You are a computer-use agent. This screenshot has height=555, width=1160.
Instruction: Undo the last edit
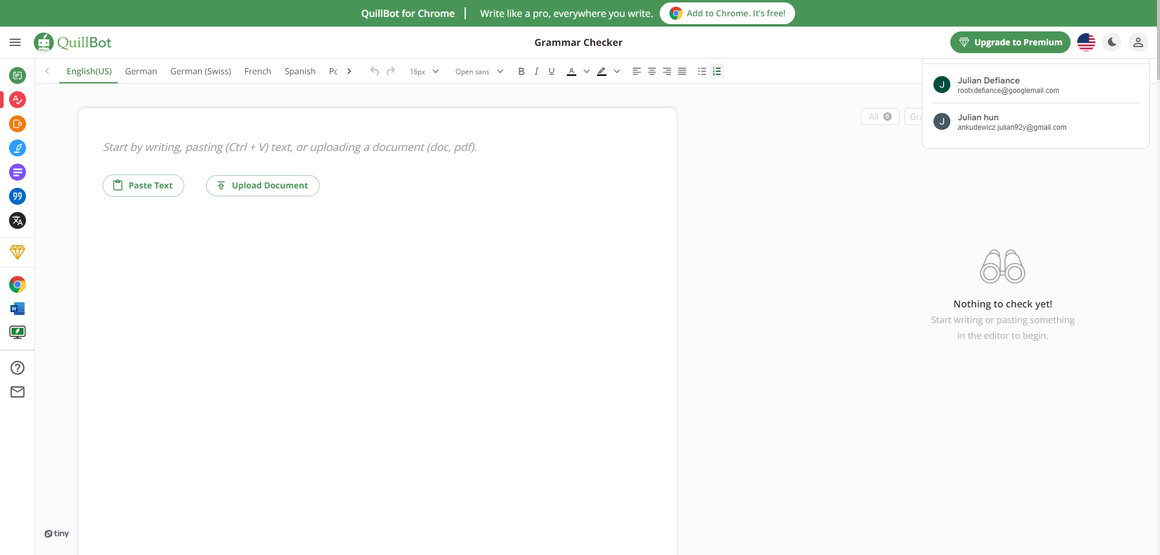375,71
